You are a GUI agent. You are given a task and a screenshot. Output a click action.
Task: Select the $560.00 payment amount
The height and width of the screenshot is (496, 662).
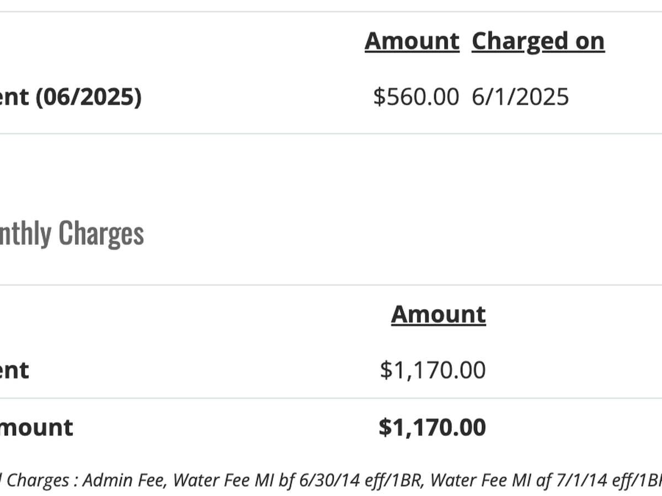click(x=415, y=97)
